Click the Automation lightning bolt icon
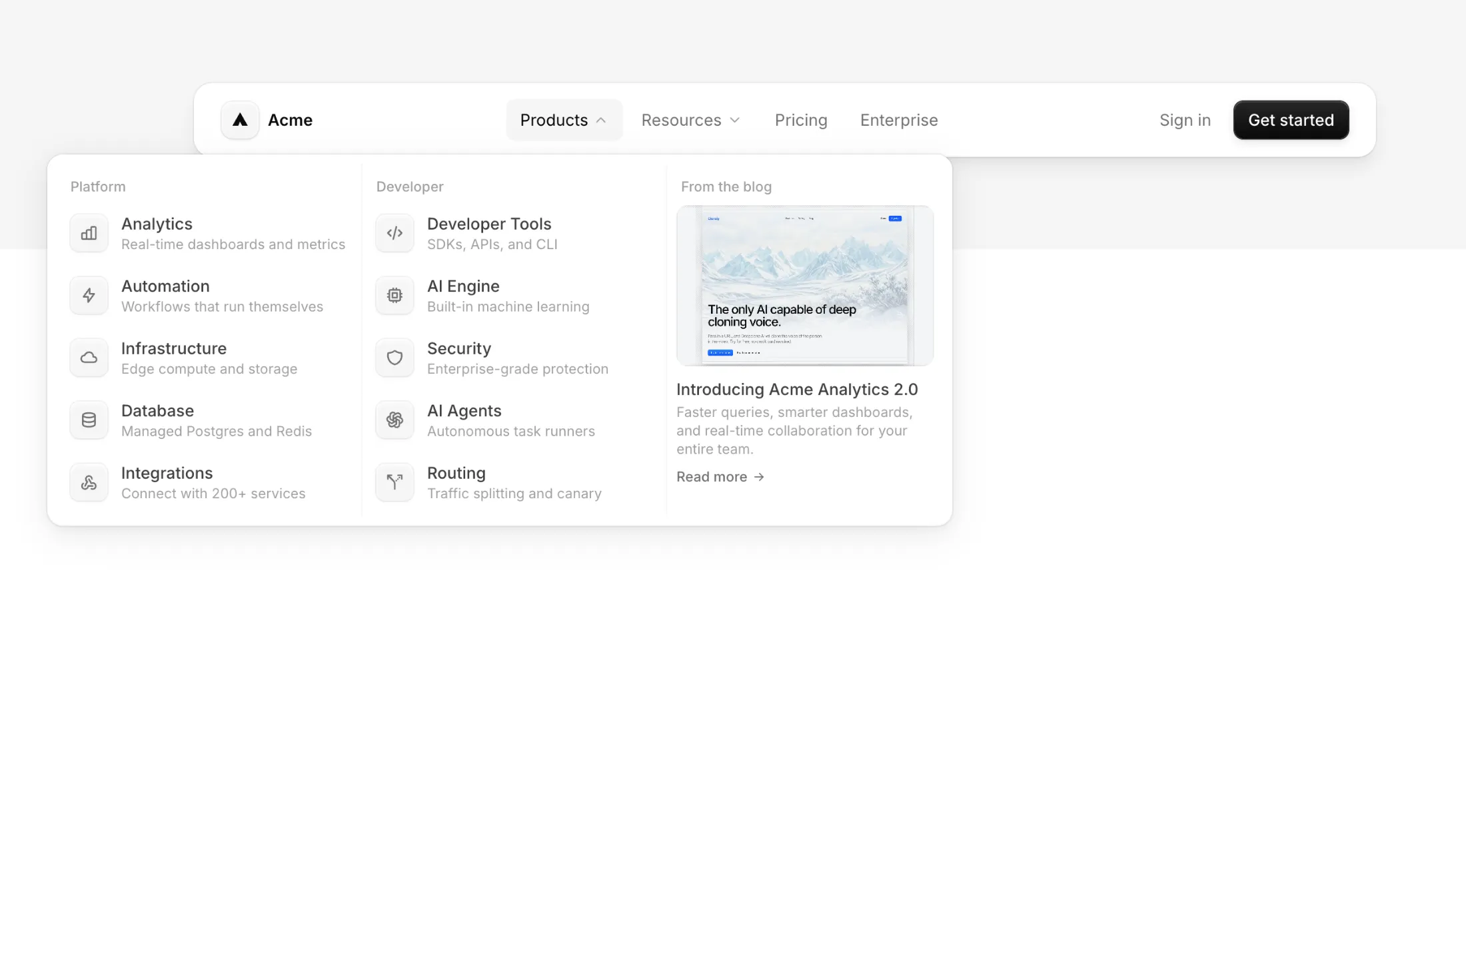1466x977 pixels. coord(89,296)
